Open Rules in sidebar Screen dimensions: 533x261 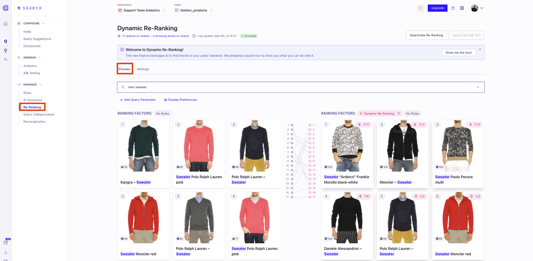click(27, 93)
